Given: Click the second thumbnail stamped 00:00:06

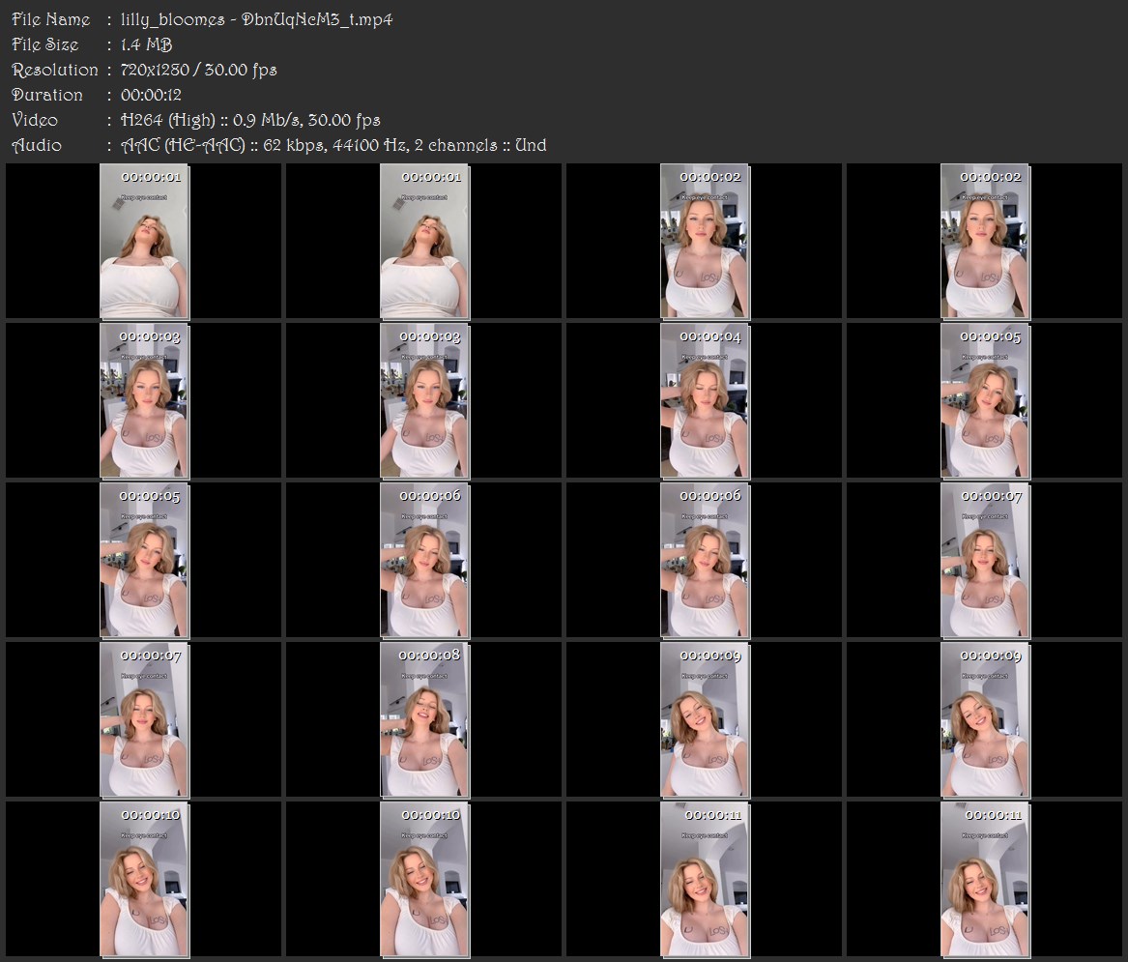Looking at the screenshot, I should (705, 561).
